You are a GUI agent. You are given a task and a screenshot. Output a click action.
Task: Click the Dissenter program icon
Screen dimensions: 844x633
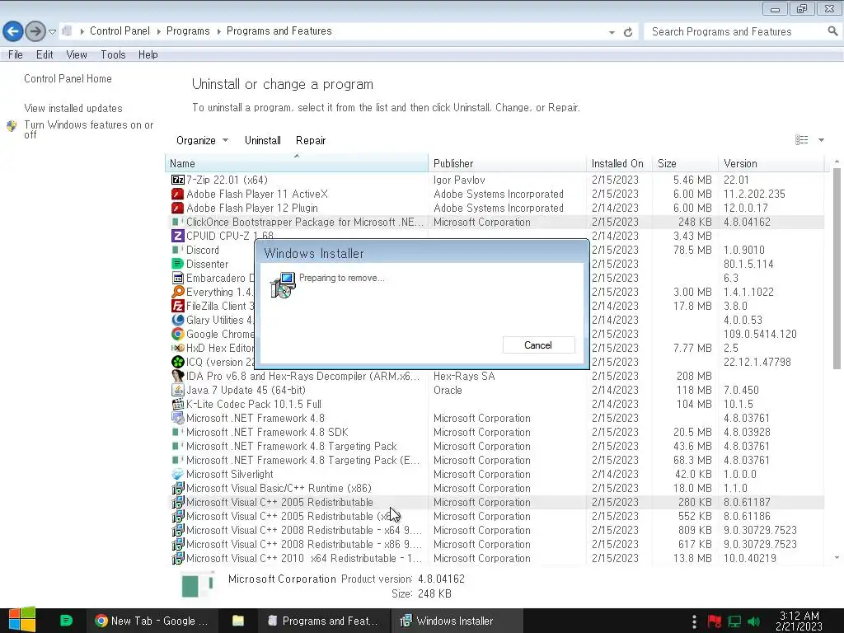178,264
